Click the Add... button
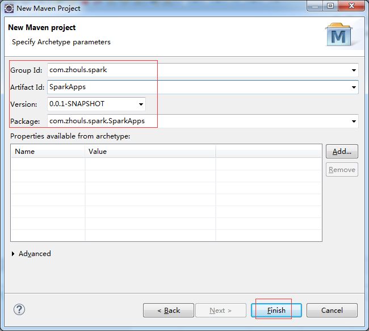This screenshot has height=331, width=369. 342,152
